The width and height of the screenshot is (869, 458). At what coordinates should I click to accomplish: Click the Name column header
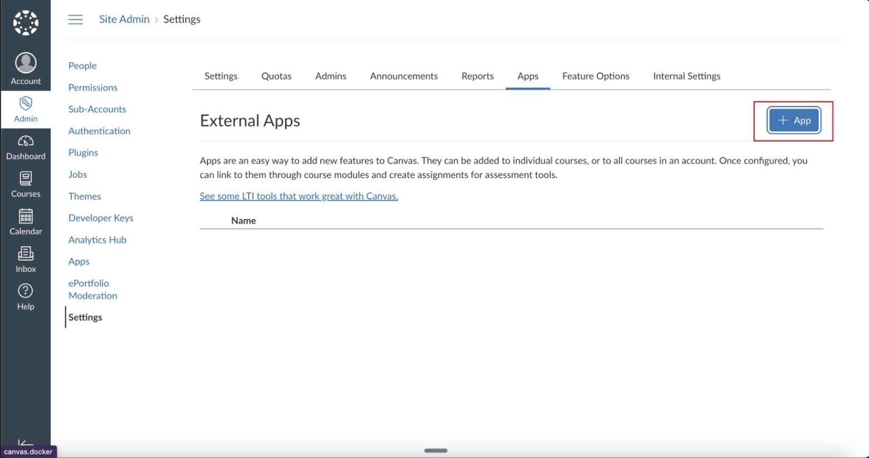coord(243,220)
